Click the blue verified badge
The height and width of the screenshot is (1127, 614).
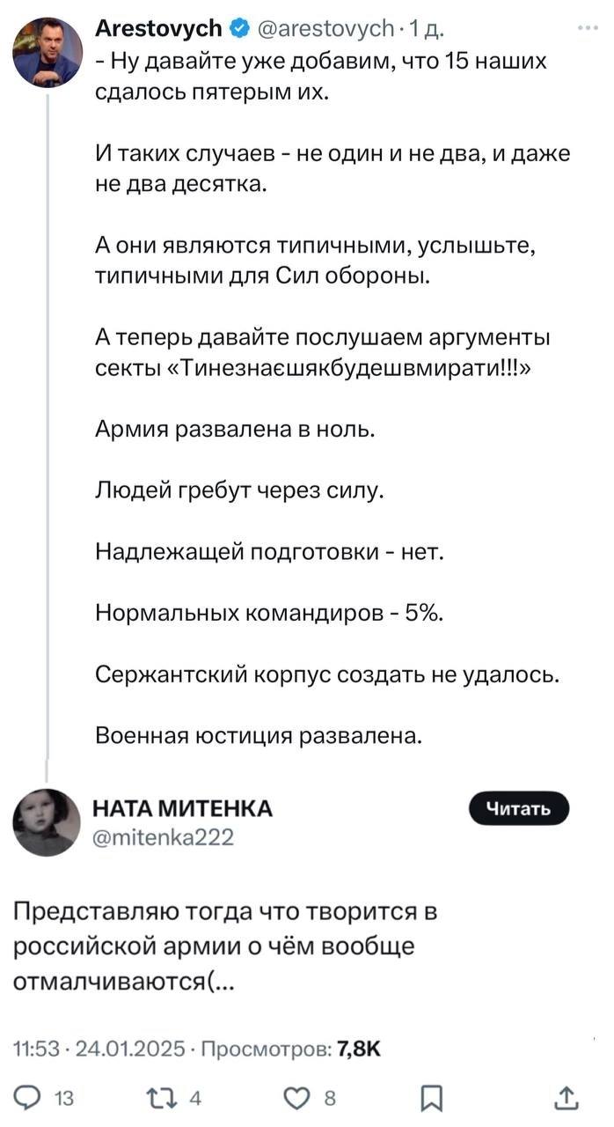(x=238, y=29)
